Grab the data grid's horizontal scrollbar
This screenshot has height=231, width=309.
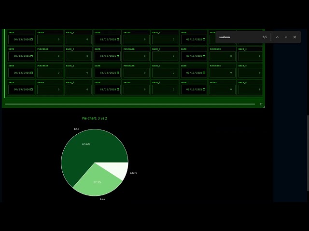point(130,104)
